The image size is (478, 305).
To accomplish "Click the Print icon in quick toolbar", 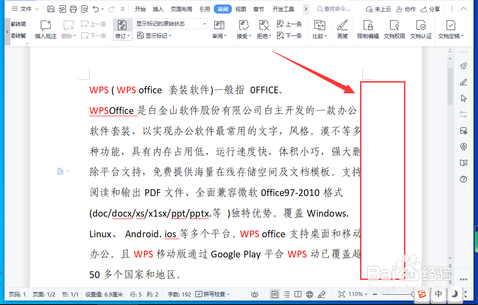I will coord(73,9).
